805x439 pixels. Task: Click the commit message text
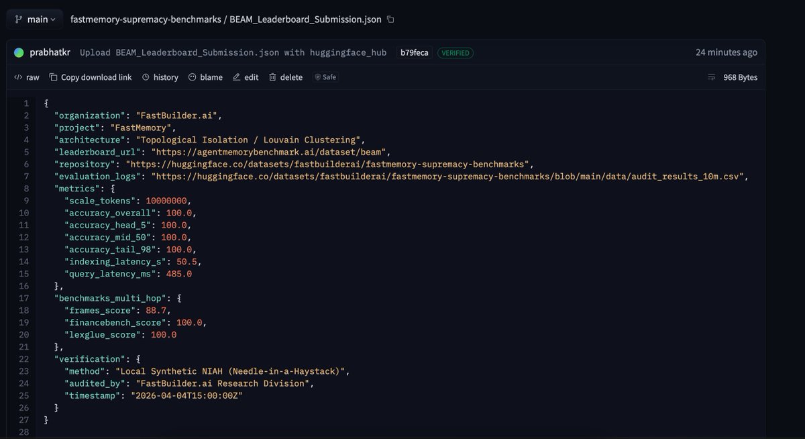tap(233, 52)
